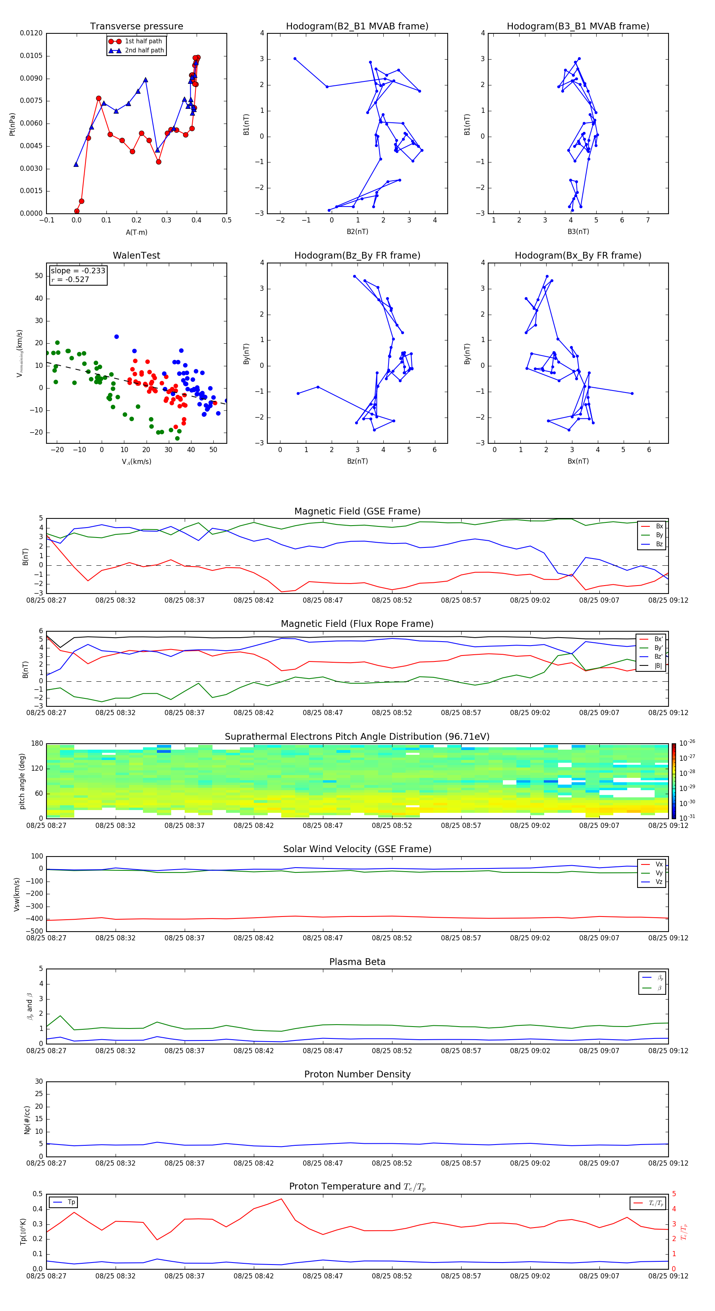The height and width of the screenshot is (1311, 715).
Task: Click 'Te/Tp' legend in temperature plot
Action: click(648, 1203)
